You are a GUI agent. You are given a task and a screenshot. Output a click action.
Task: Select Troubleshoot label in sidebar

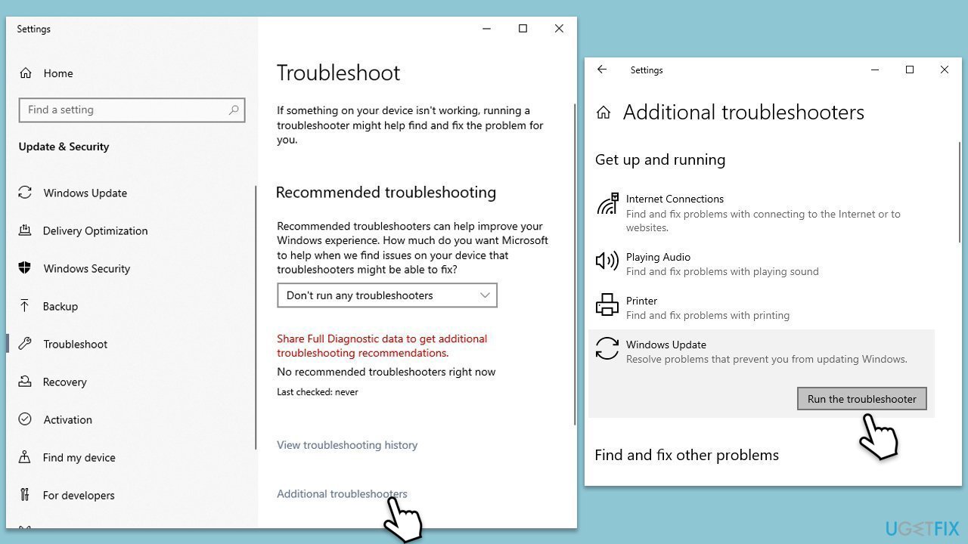click(76, 344)
